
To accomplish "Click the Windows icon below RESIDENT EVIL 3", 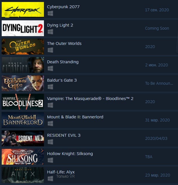I will pyautogui.click(x=50, y=142).
